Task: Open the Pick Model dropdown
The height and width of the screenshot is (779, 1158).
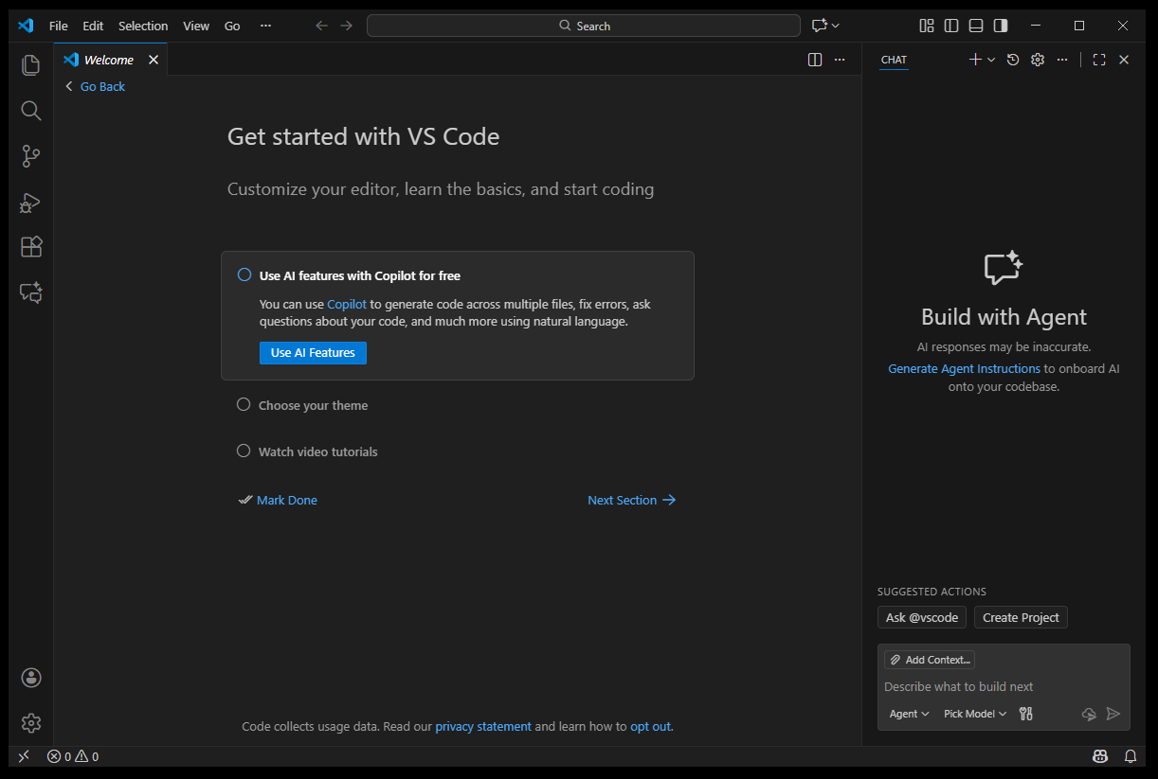Action: tap(975, 714)
